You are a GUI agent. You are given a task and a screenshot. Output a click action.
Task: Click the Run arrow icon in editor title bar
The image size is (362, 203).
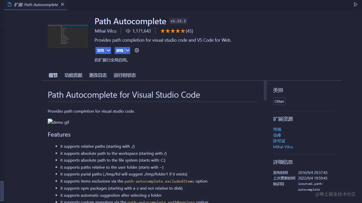pos(355,5)
